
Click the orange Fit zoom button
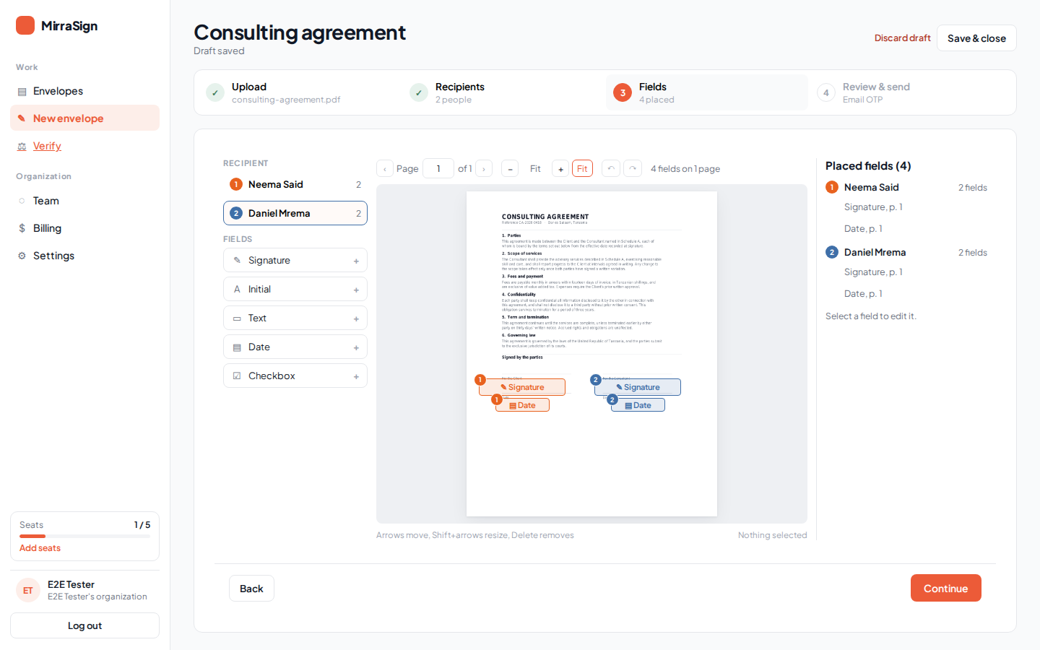582,168
